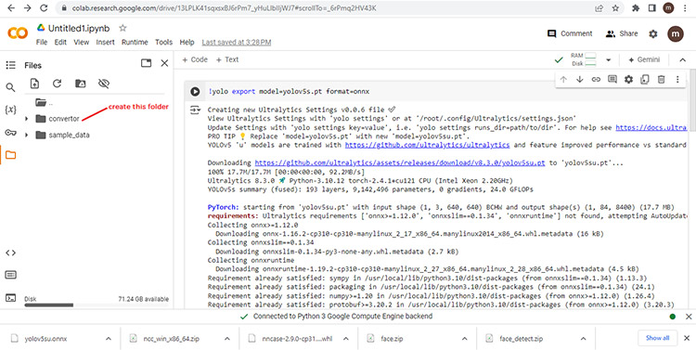
Task: Open cell editor settings gear
Action: (x=628, y=80)
